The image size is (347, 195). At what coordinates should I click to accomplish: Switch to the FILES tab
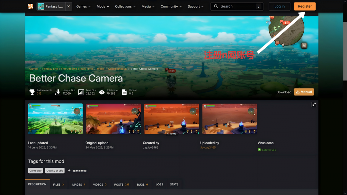[58, 184]
